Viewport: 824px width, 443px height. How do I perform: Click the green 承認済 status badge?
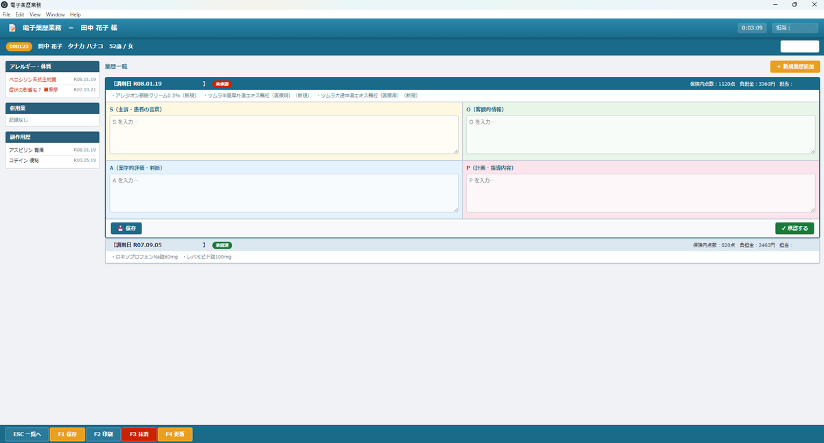(222, 245)
